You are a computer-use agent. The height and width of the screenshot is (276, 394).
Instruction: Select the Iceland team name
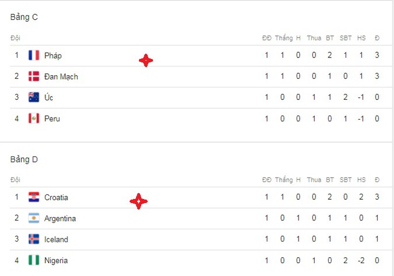coord(56,240)
